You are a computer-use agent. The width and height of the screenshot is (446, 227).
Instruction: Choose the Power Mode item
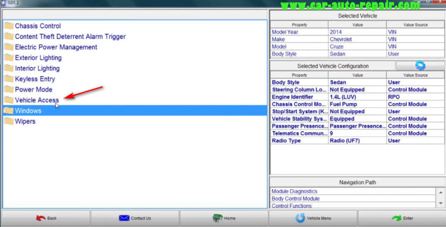pos(34,89)
